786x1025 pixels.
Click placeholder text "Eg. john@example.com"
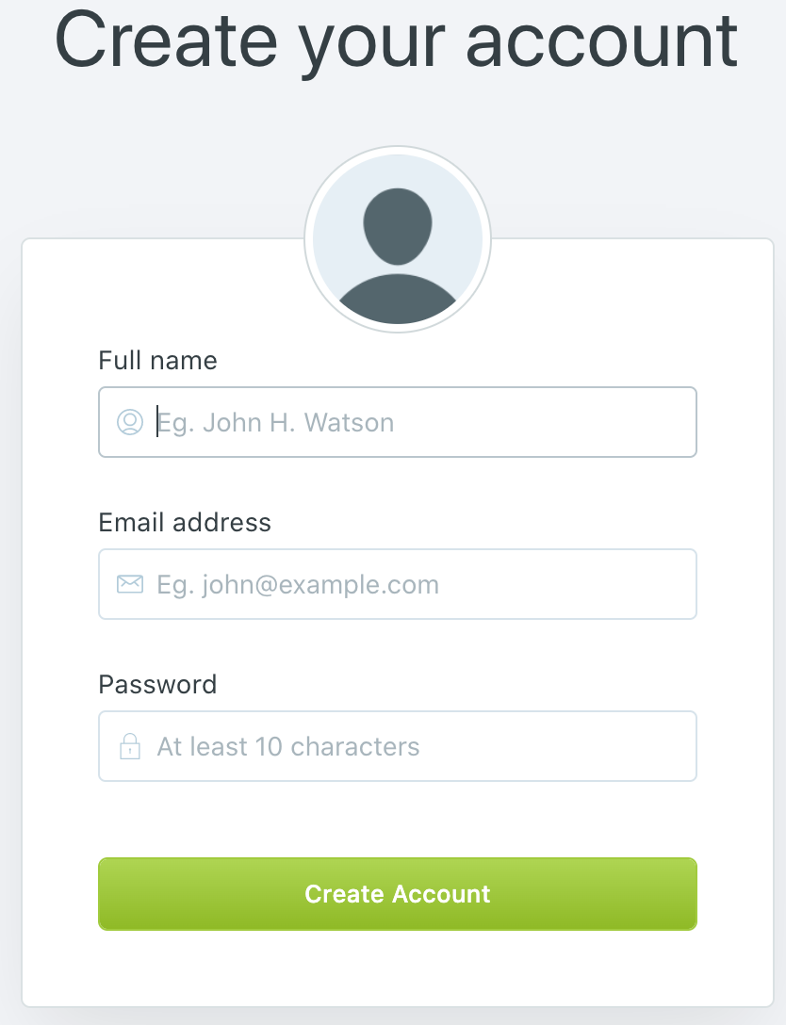pos(298,584)
